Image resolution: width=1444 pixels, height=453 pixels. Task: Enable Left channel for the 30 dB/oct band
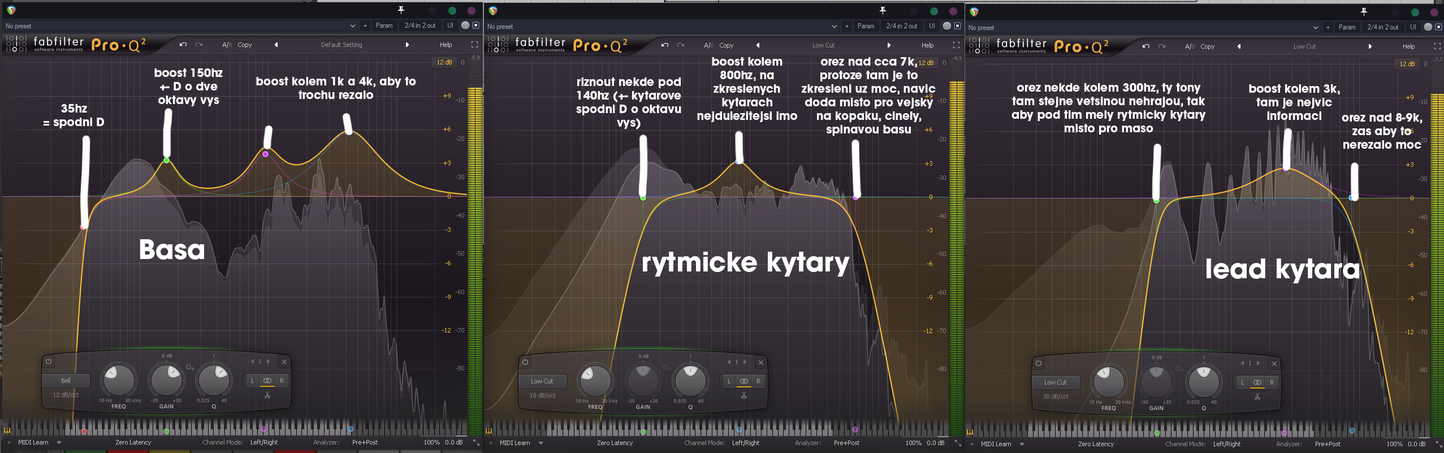click(x=1242, y=383)
